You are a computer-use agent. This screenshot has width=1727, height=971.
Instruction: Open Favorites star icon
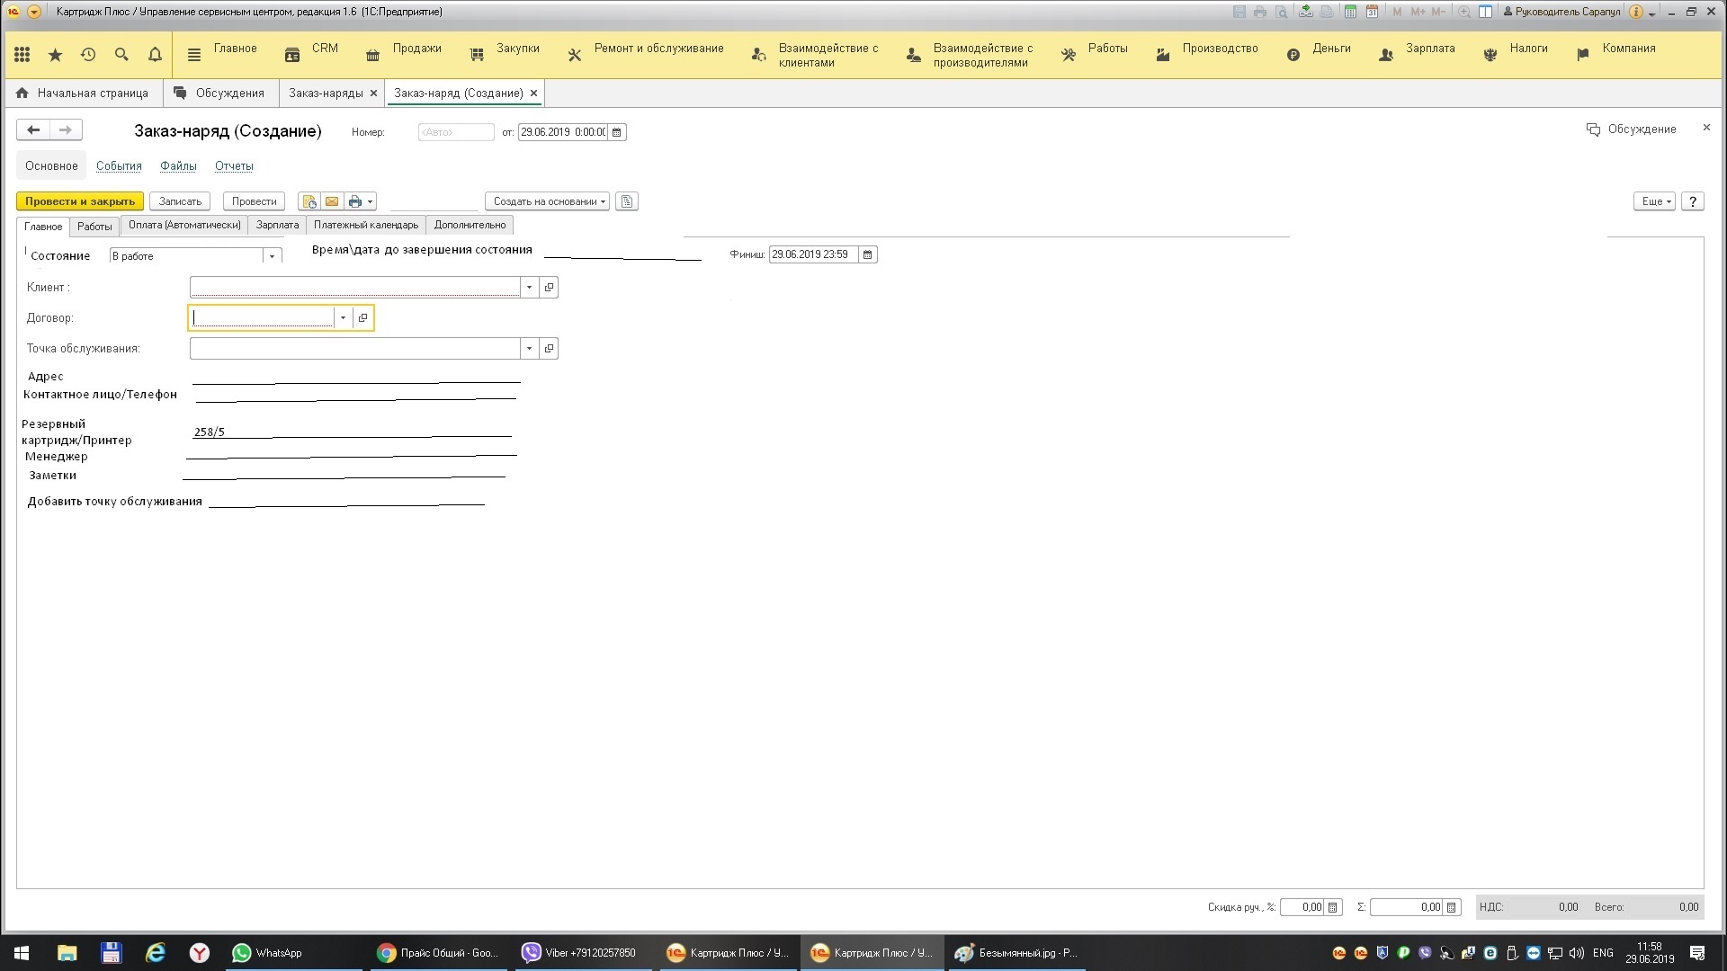[x=55, y=55]
